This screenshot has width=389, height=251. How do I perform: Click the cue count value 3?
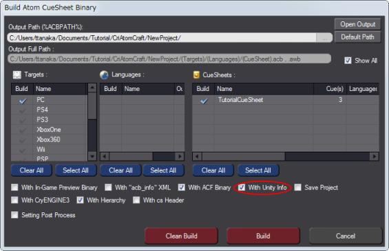pyautogui.click(x=340, y=100)
